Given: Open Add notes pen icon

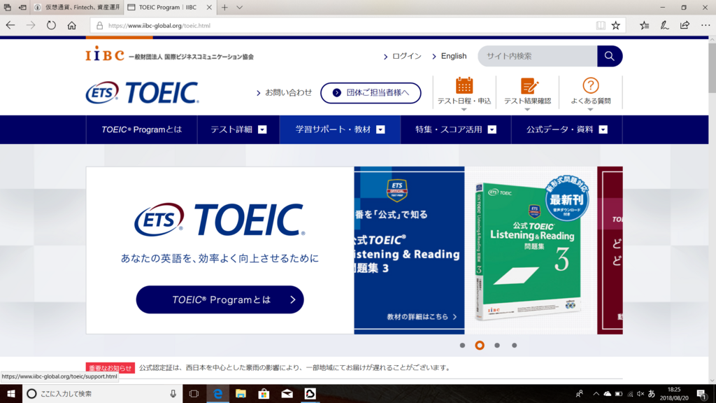Looking at the screenshot, I should tap(664, 26).
